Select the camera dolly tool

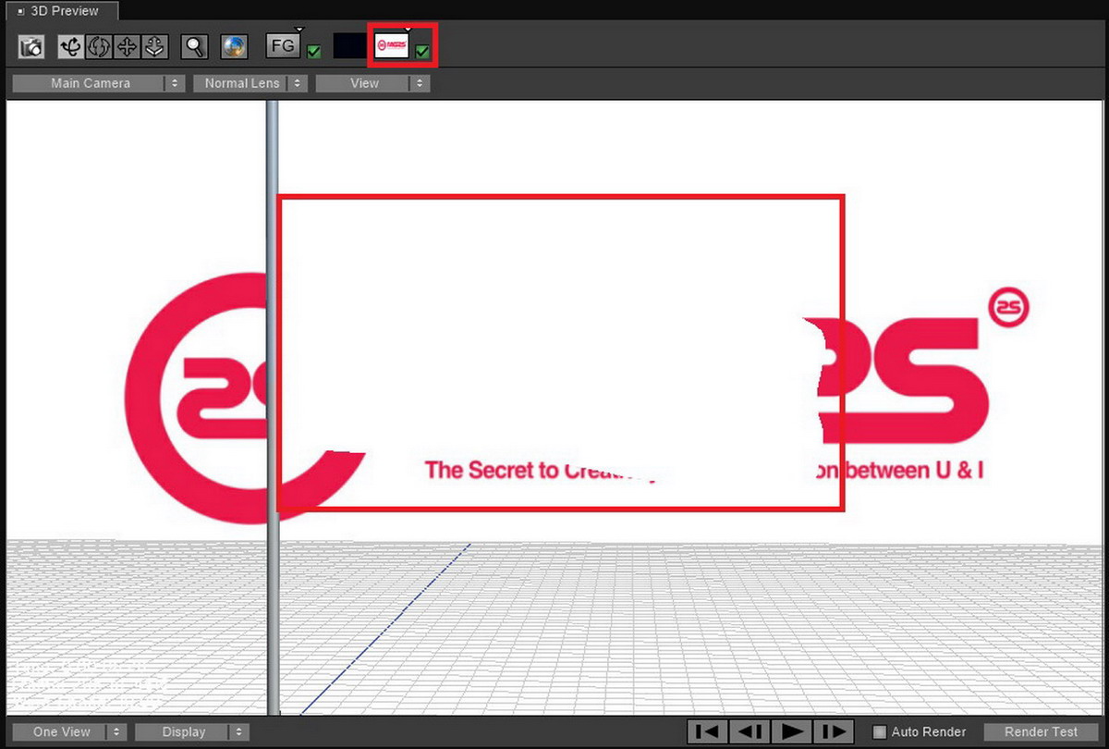point(153,46)
